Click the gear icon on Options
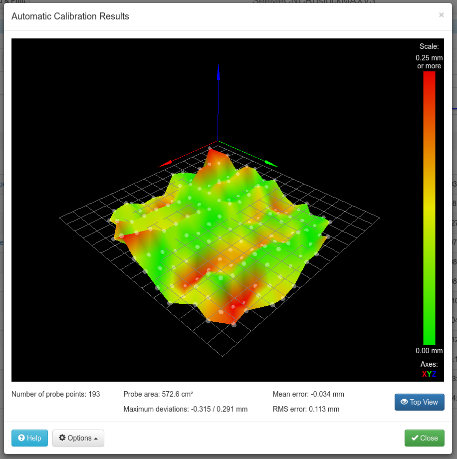The width and height of the screenshot is (457, 459). [62, 438]
